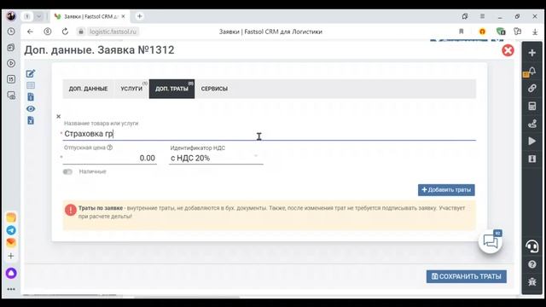
Task: Click the Добавить траты button
Action: tap(446, 190)
